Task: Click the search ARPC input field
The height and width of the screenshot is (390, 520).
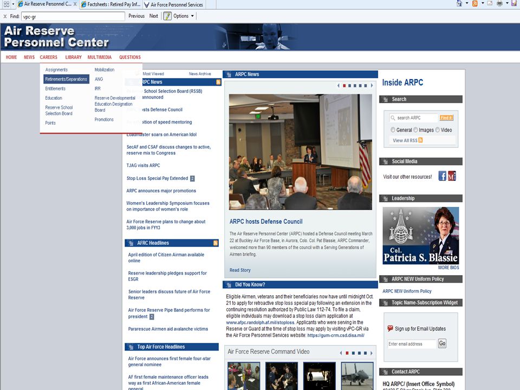Action: tap(414, 118)
